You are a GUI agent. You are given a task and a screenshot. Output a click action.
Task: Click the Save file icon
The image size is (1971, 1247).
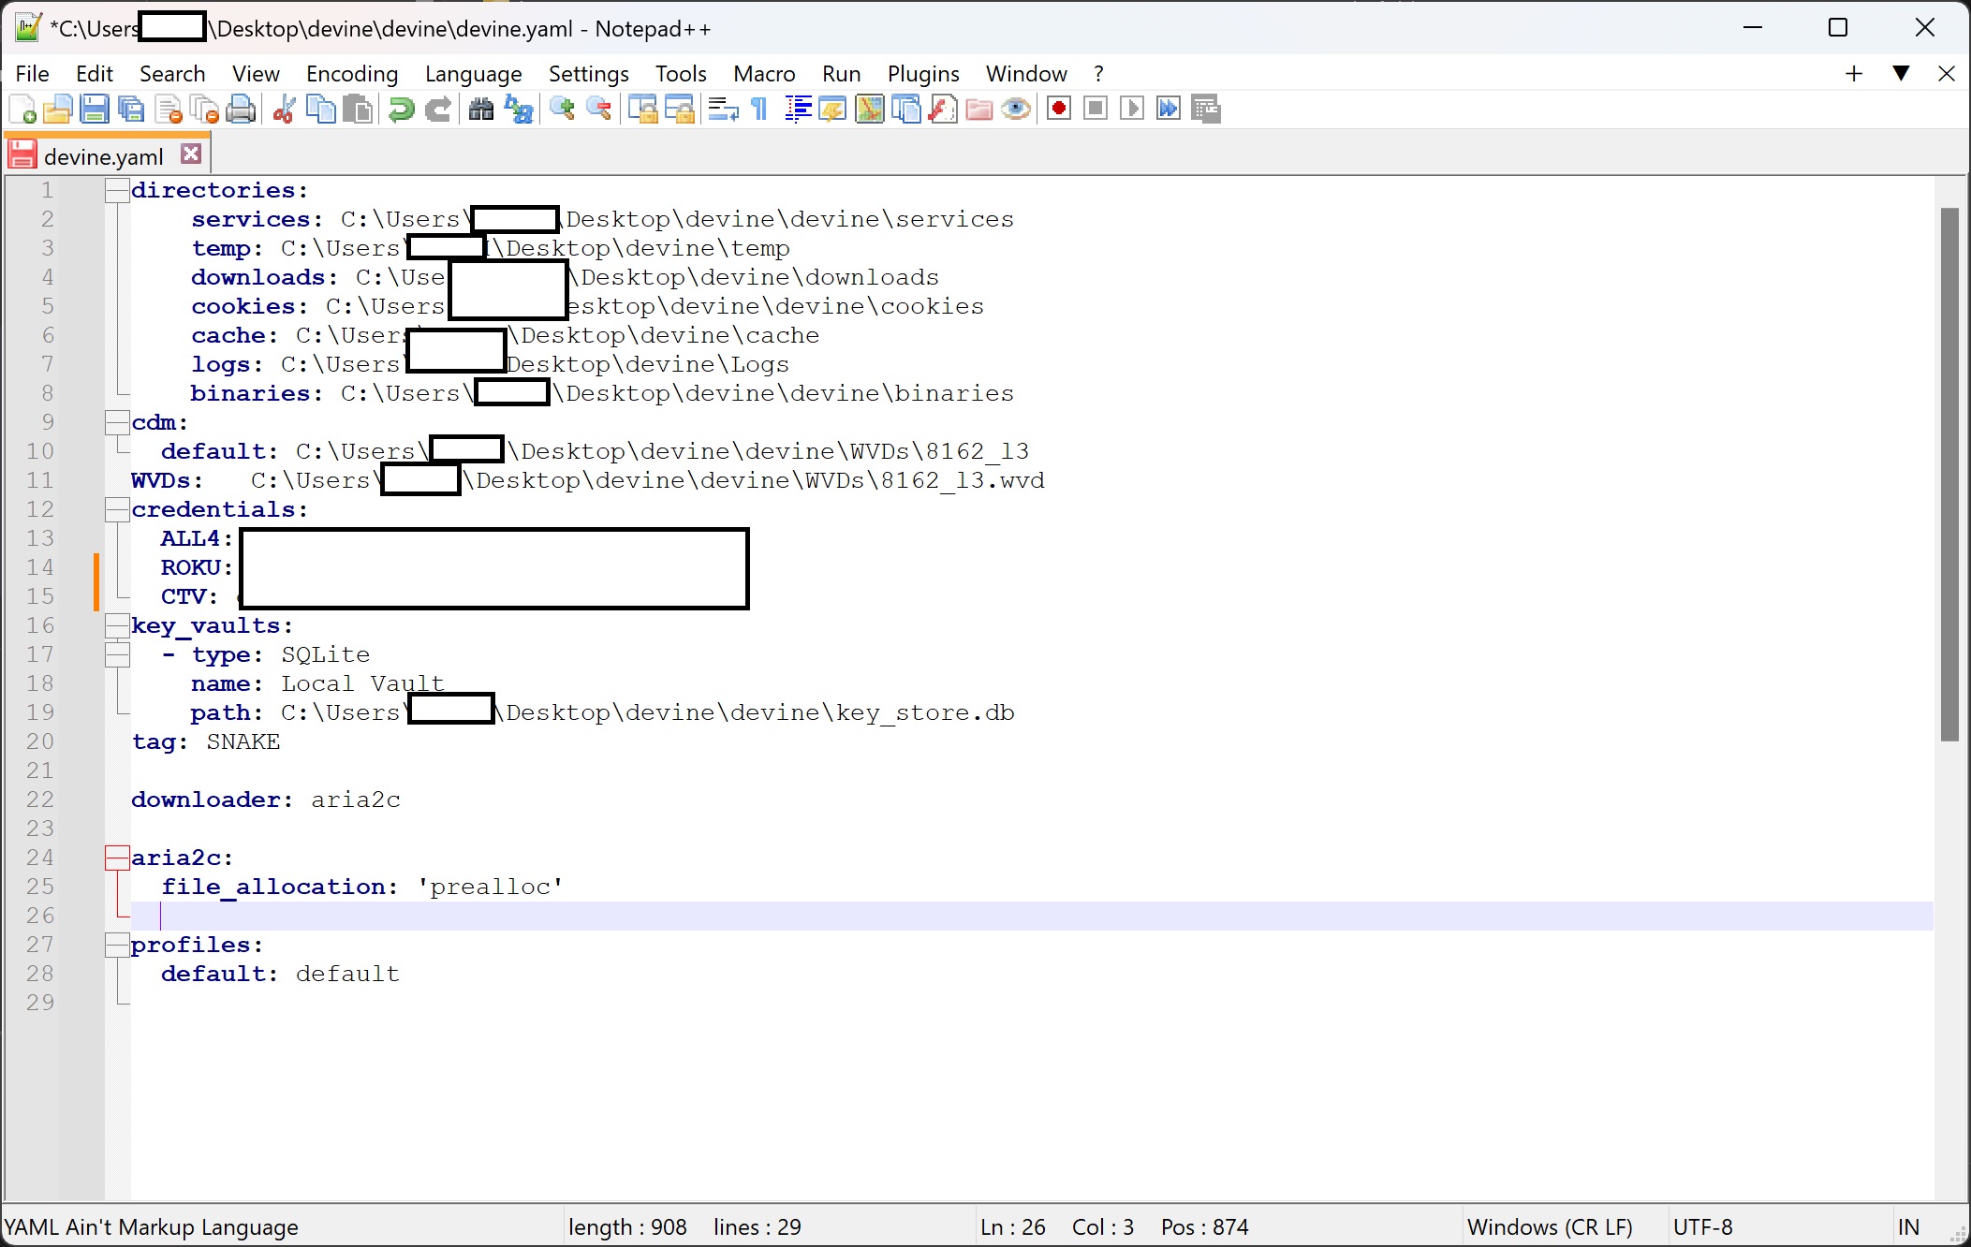(94, 110)
